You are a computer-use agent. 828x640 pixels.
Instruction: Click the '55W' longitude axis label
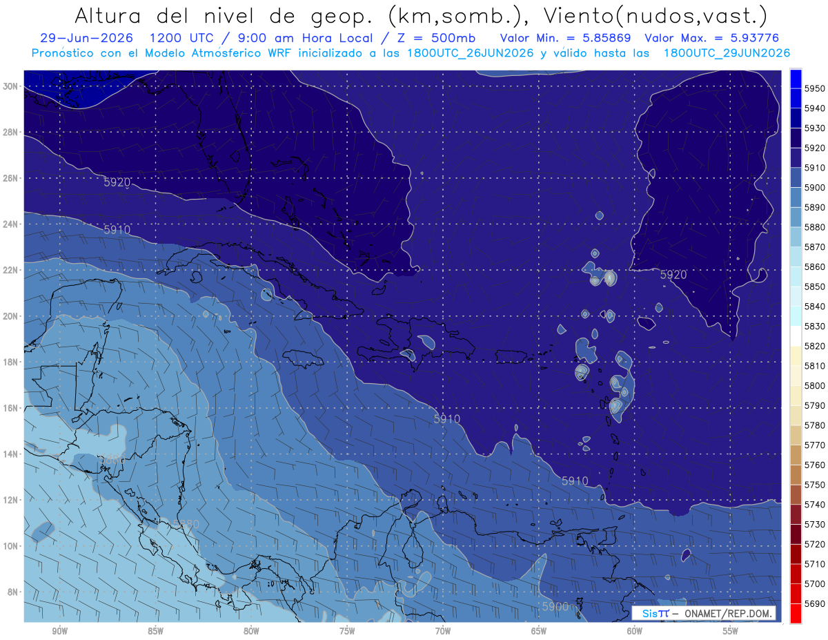731,631
